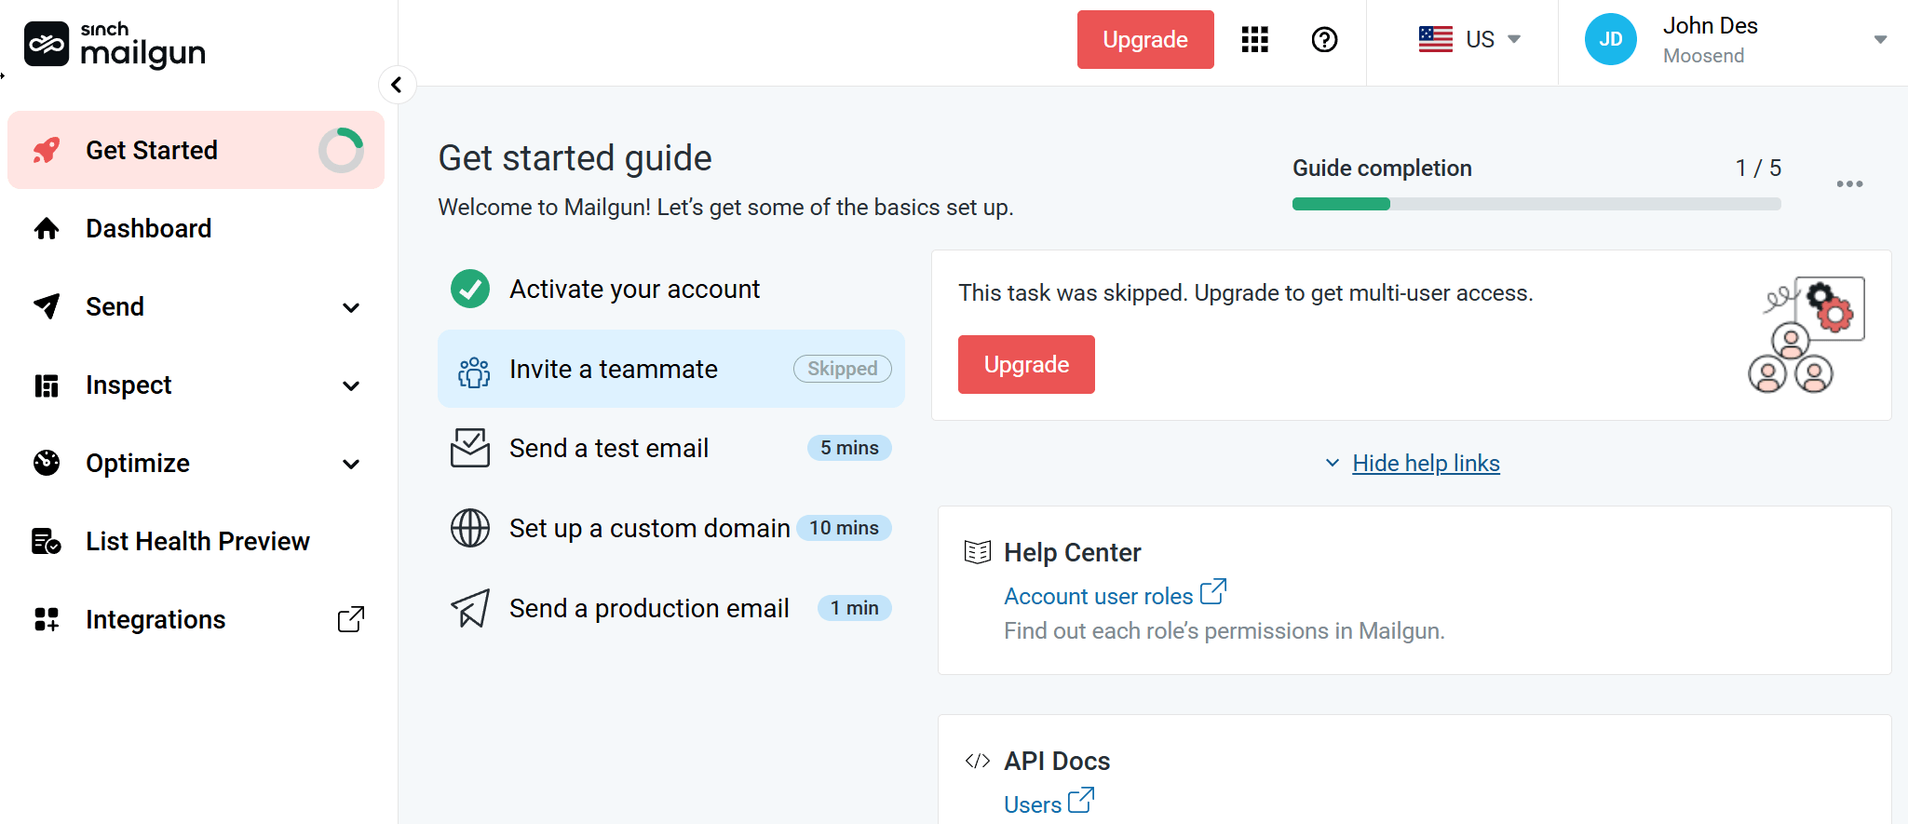Click the envelope icon by Send a test email
This screenshot has width=1908, height=824.
coord(470,448)
